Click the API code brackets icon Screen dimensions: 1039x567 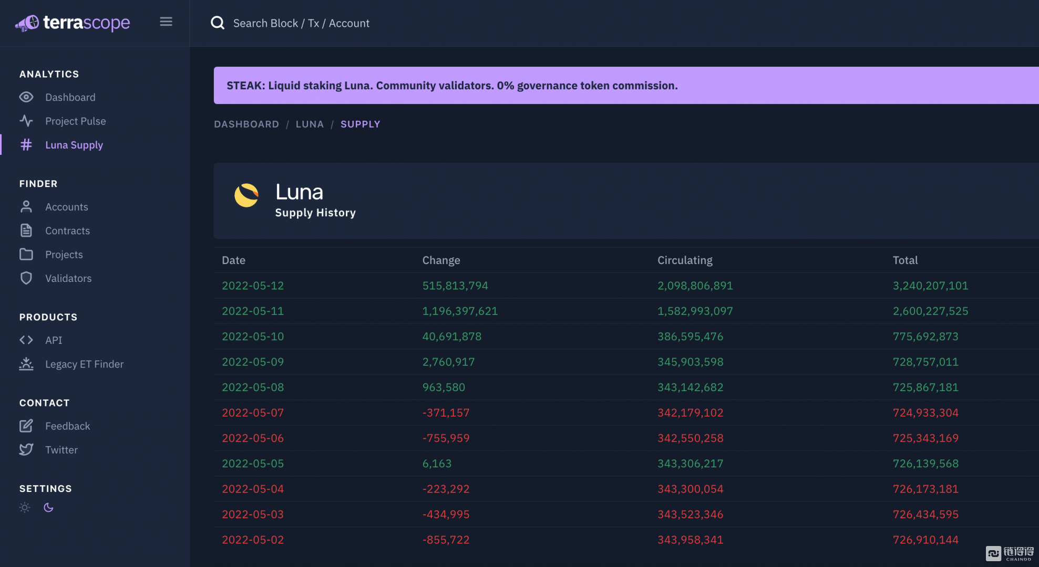26,340
